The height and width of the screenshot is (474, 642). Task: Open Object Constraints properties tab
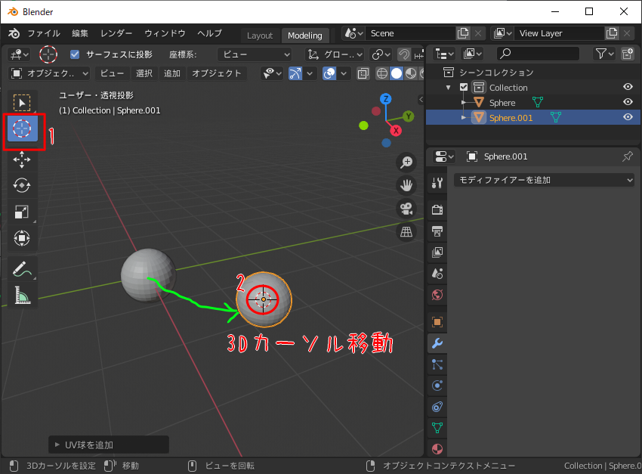coord(437,407)
